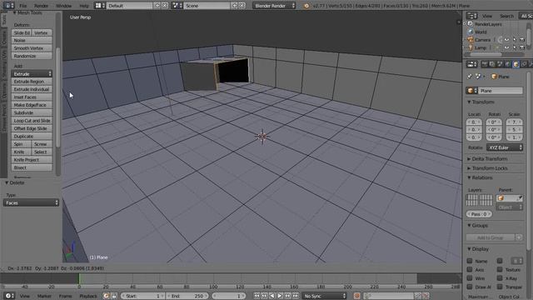Open the Help menu
533x300 pixels.
[83, 6]
